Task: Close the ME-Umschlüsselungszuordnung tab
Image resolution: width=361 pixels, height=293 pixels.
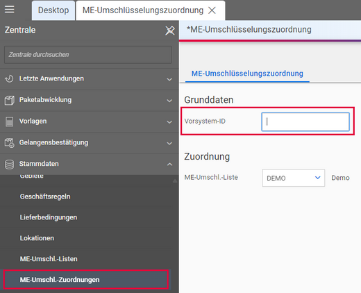Action: tap(212, 10)
